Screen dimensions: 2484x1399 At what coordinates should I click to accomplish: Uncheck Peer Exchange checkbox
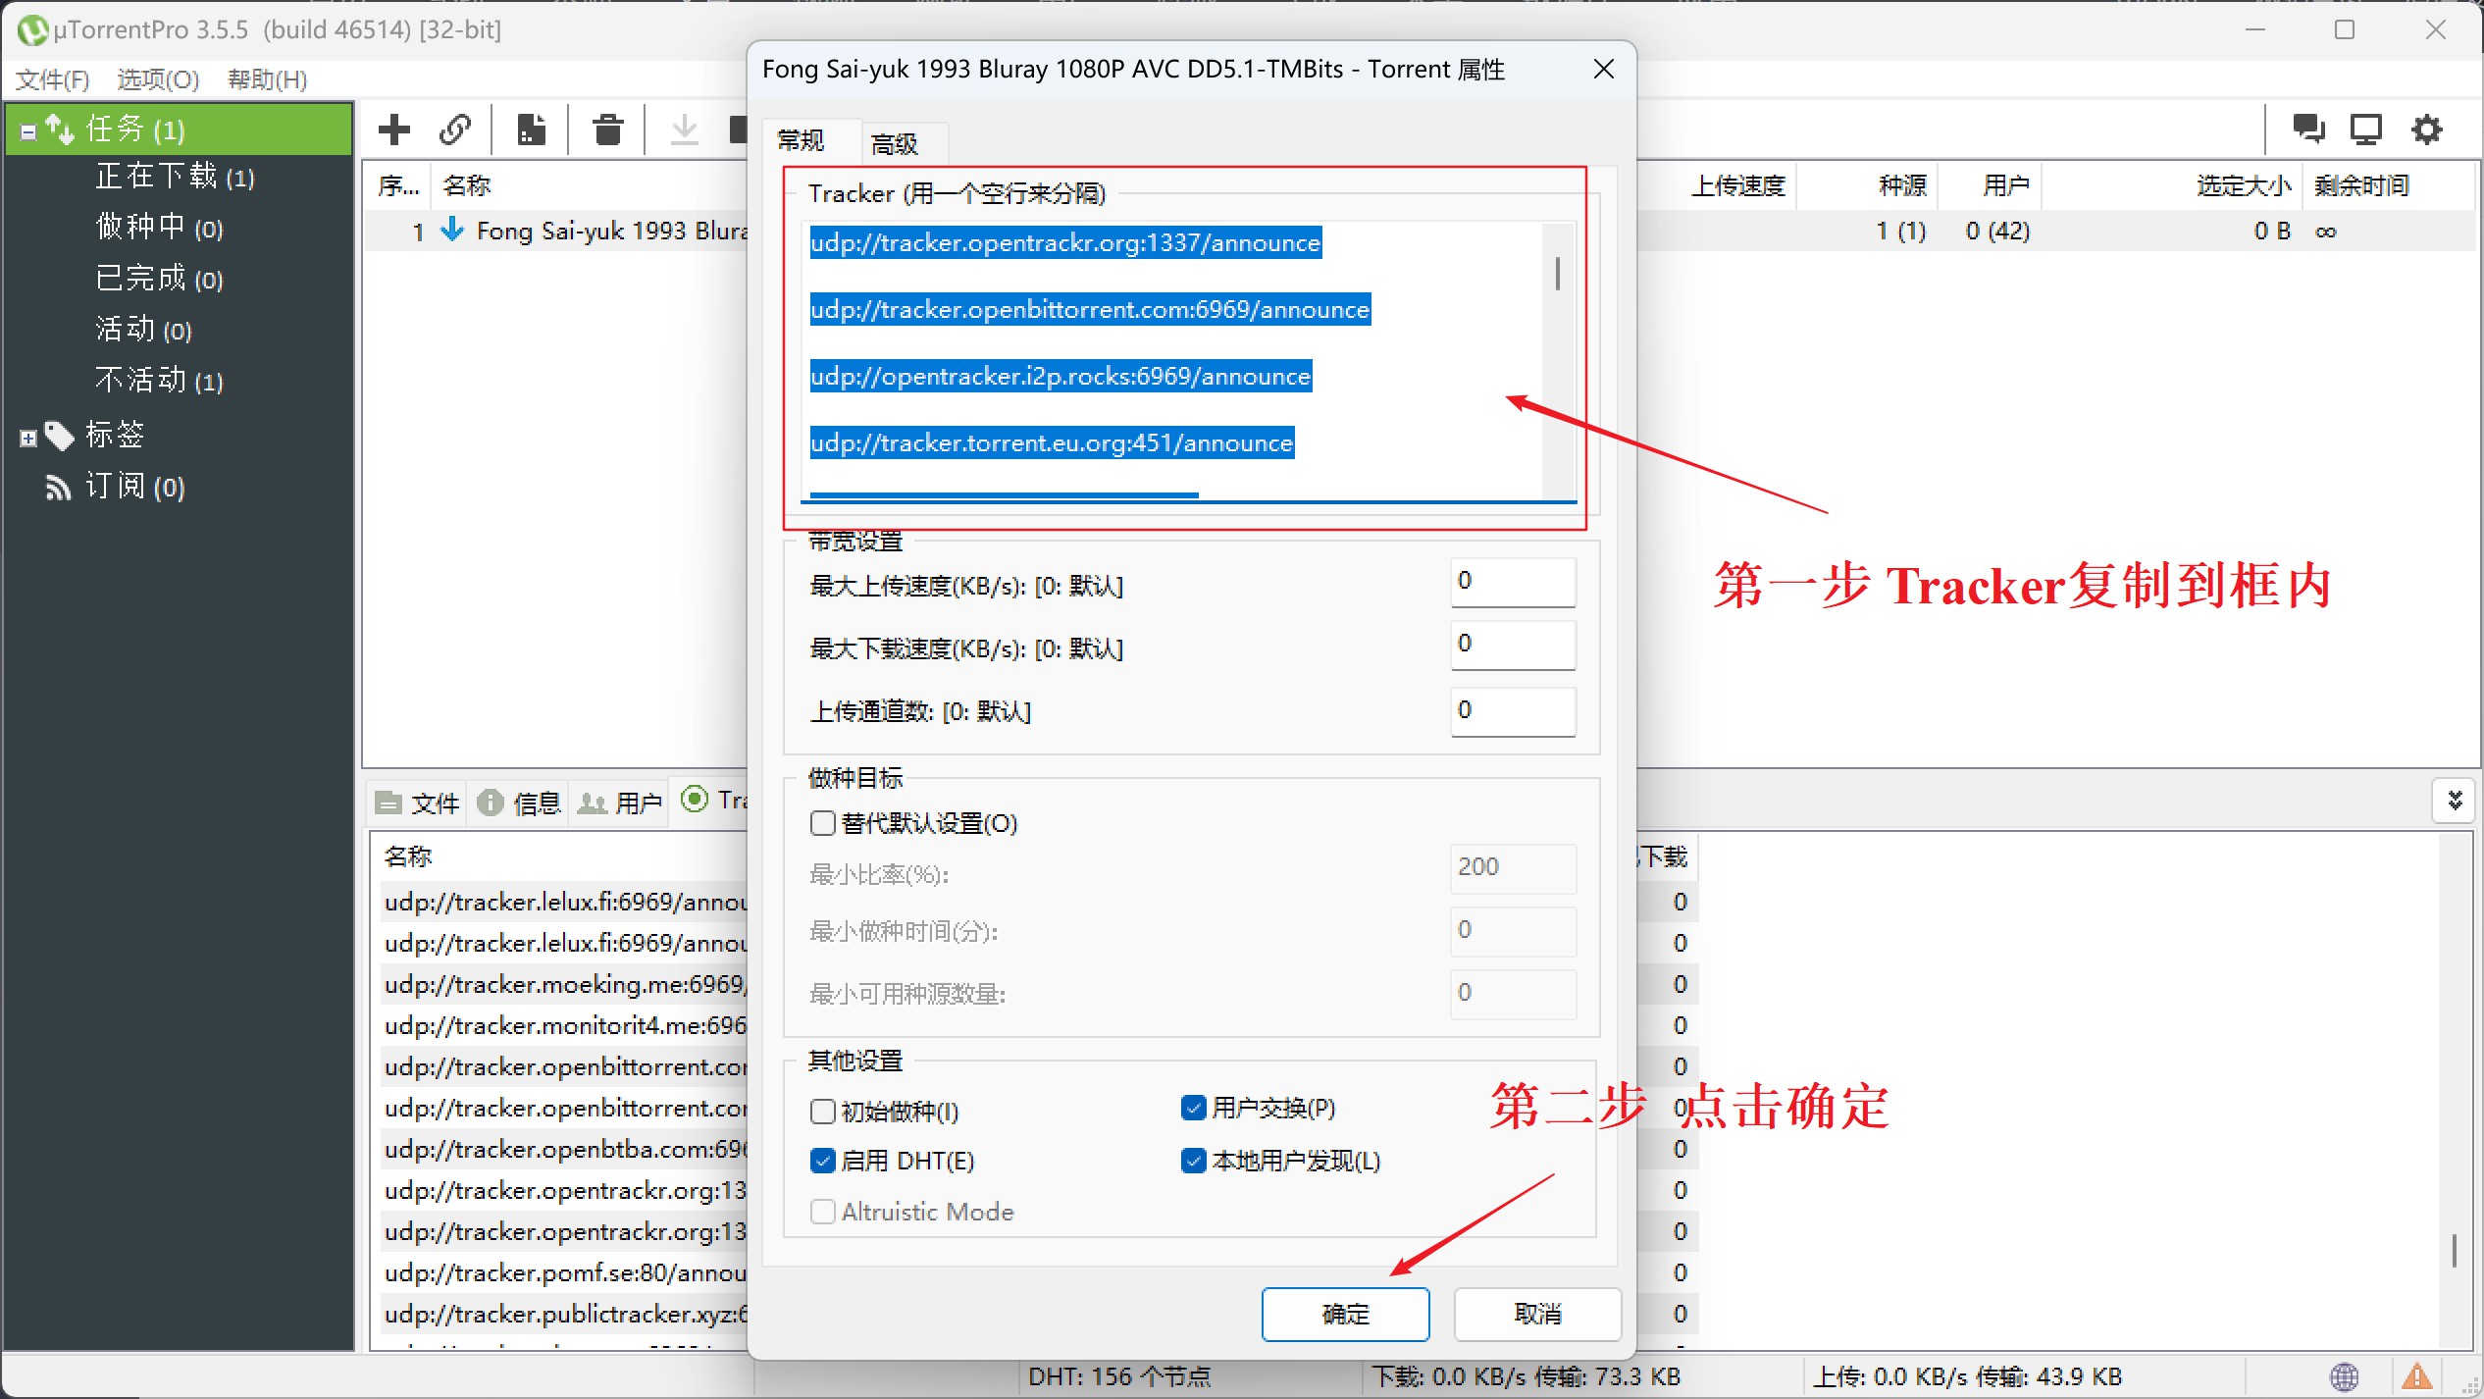pyautogui.click(x=1193, y=1109)
